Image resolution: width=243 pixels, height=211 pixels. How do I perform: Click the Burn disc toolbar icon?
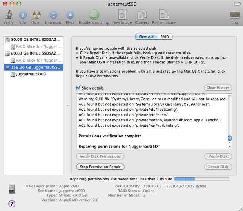point(37,15)
